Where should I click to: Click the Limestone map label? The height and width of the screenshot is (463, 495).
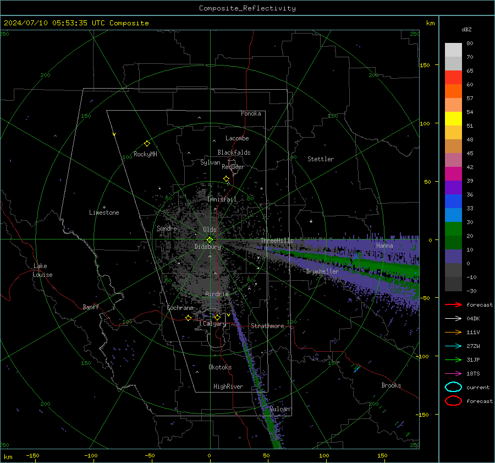click(x=104, y=213)
